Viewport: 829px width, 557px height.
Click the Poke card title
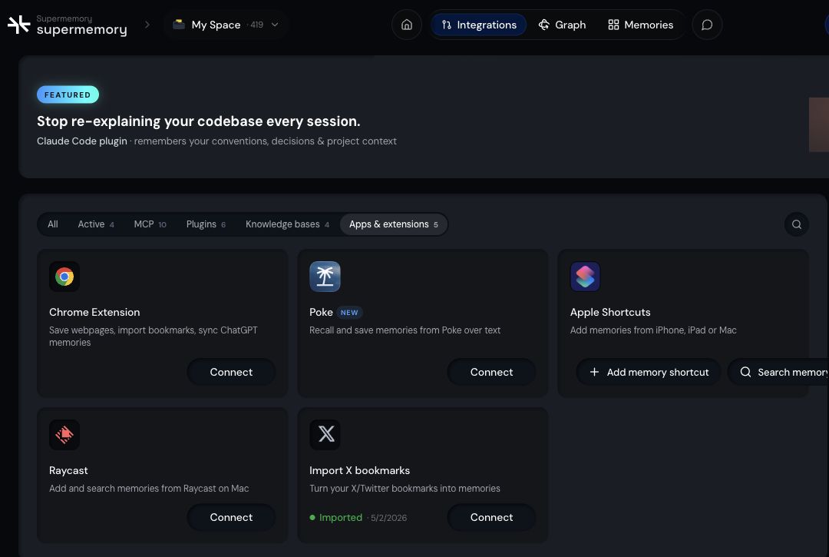pos(321,312)
